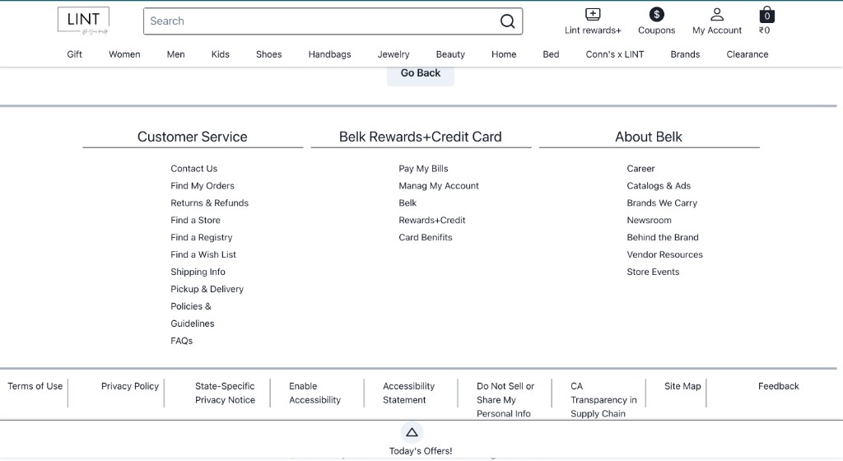Open Rewards+Credit link

[432, 221]
